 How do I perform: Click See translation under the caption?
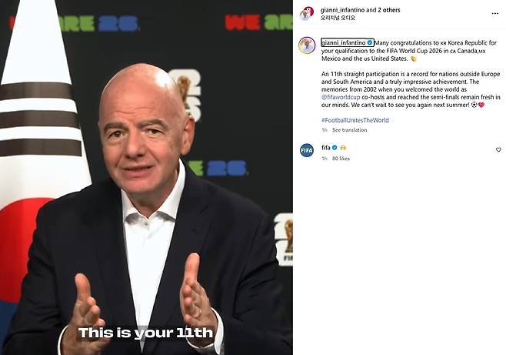349,130
